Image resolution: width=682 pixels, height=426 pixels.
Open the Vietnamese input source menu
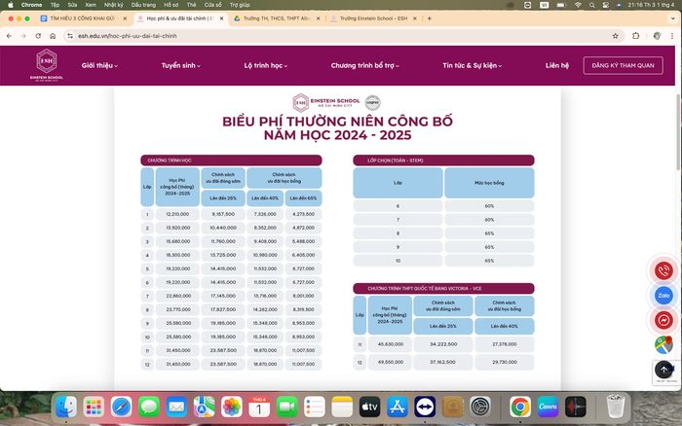[544, 5]
